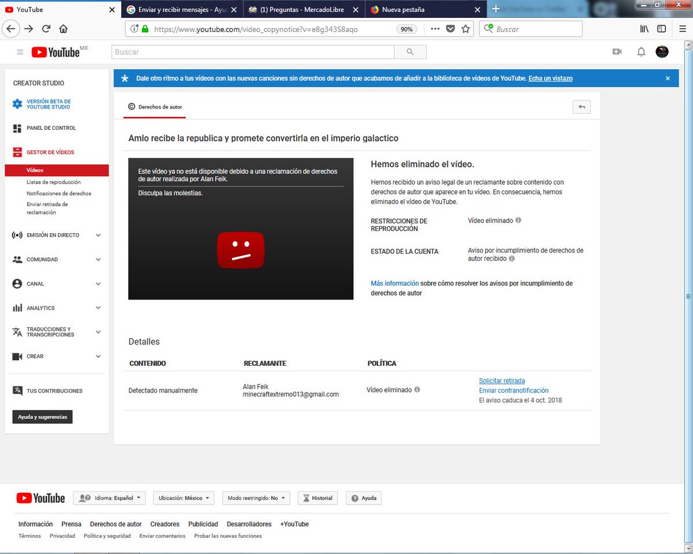Click the footer YouTube logo

click(x=40, y=498)
